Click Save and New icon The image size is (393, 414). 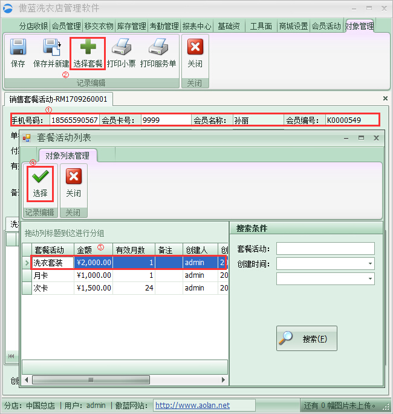click(51, 47)
